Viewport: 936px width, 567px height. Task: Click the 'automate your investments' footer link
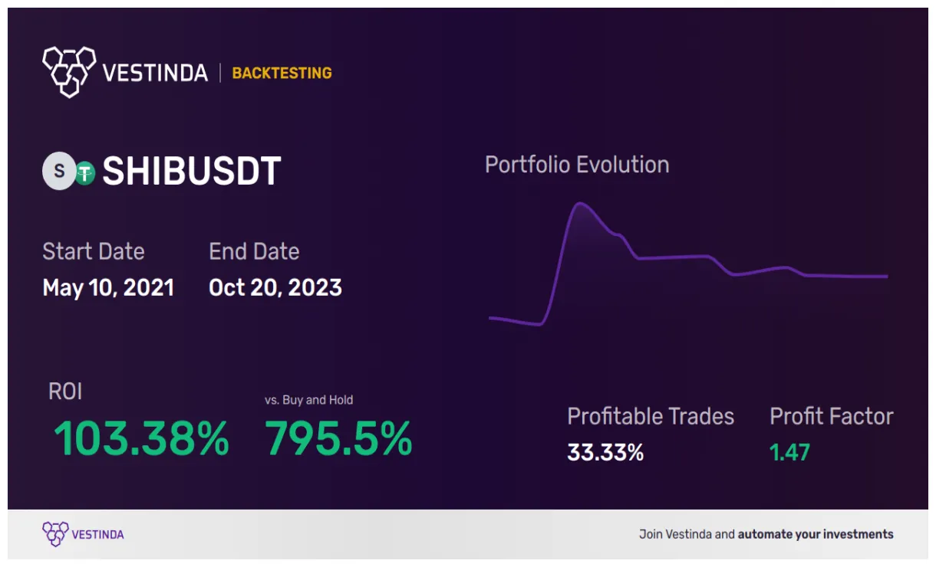(816, 534)
